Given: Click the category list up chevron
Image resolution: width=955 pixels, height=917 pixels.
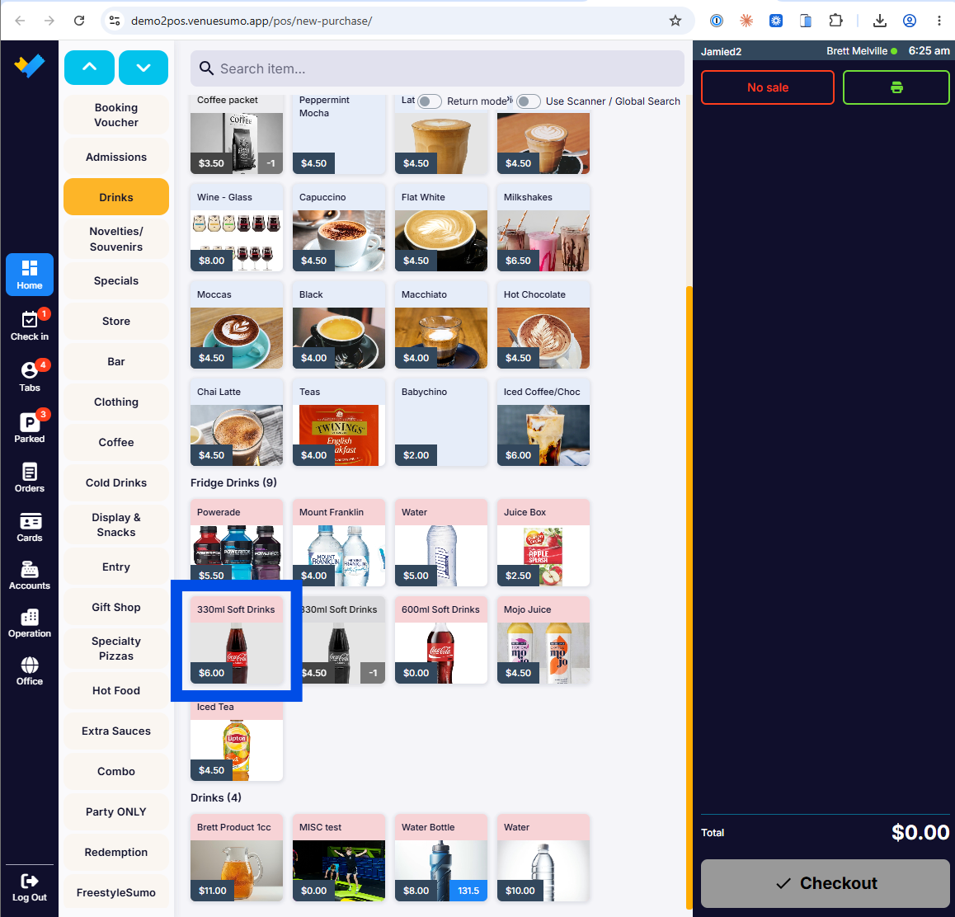Looking at the screenshot, I should click(90, 68).
